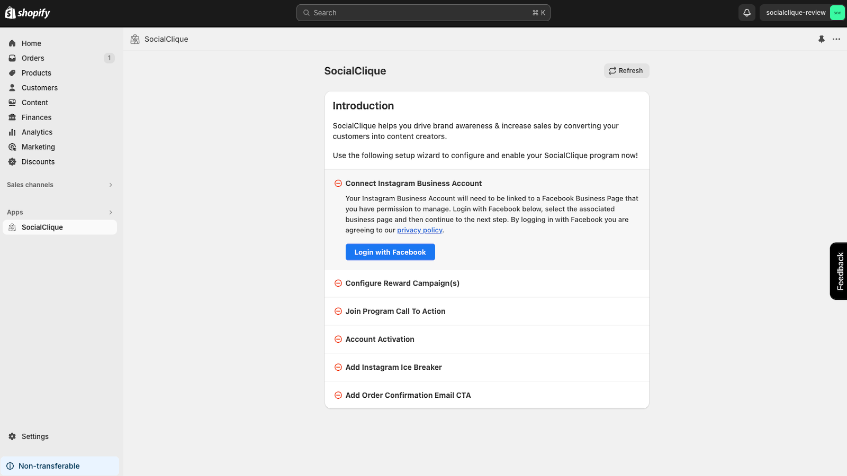This screenshot has height=476, width=847.
Task: Open the three-dot more actions menu
Action: 836,39
